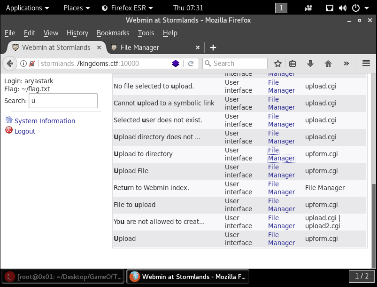Go to Firefox home page icon
Viewport: 377px width, 287px height.
pos(328,64)
